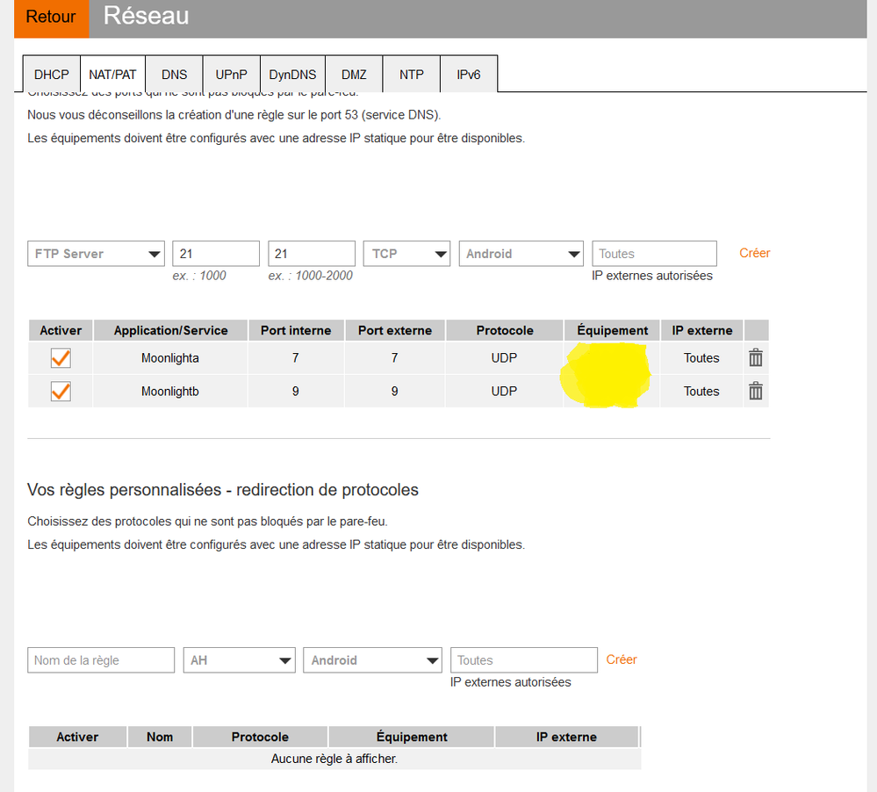
Task: Click the orange Retour button
Action: click(x=51, y=17)
